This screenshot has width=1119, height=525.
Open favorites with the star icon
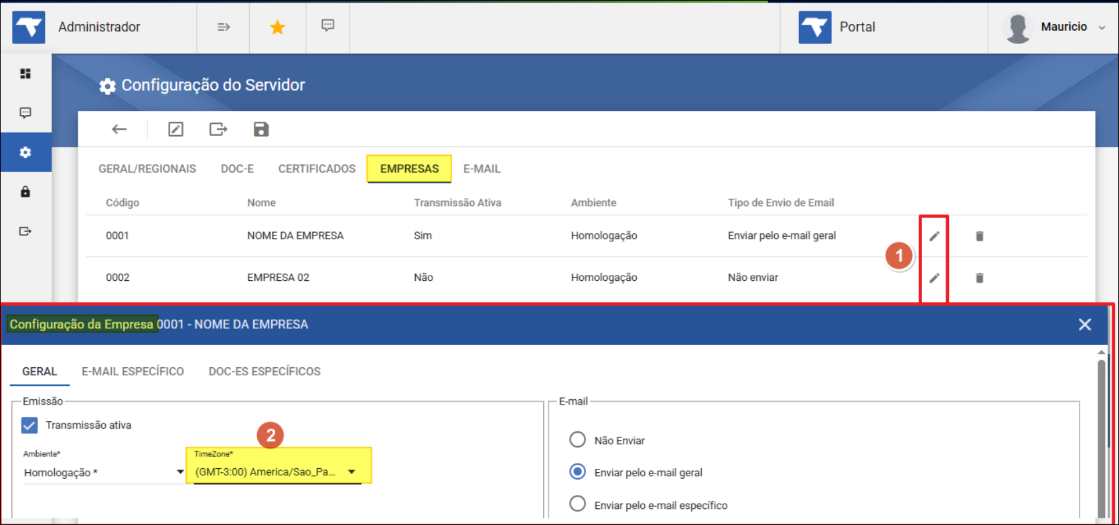pos(277,27)
